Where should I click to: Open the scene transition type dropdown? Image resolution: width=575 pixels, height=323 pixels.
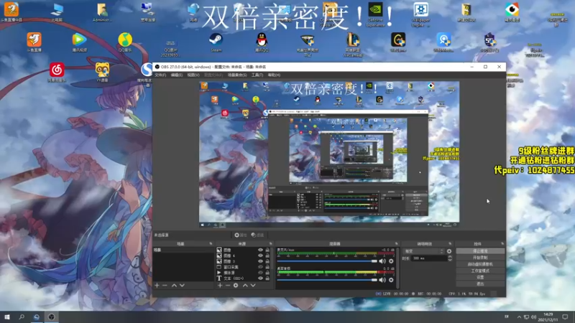(423, 251)
